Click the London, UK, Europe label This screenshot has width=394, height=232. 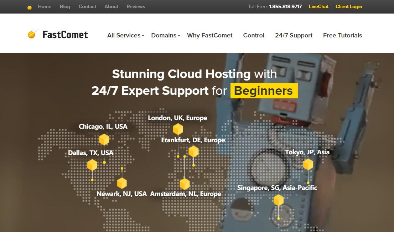point(178,118)
